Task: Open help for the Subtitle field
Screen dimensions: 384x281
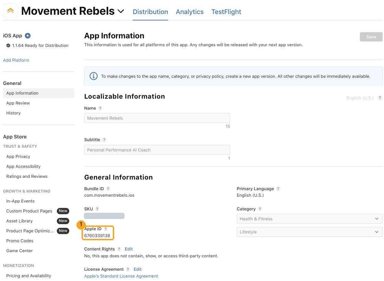Action: tap(104, 140)
